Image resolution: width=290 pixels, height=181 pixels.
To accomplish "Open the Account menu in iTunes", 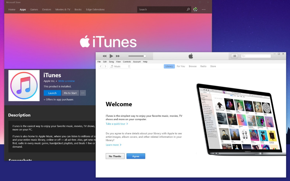I will [137, 62].
